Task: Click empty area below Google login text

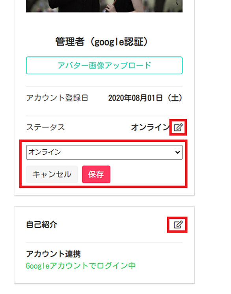Action: click(104, 277)
